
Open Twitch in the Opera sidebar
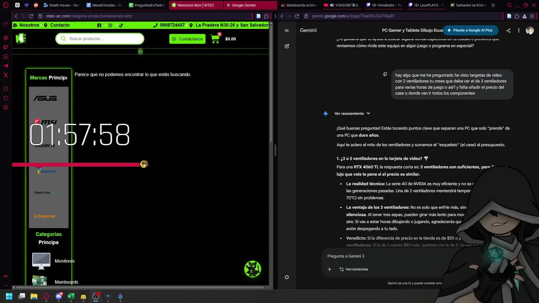click(6, 47)
